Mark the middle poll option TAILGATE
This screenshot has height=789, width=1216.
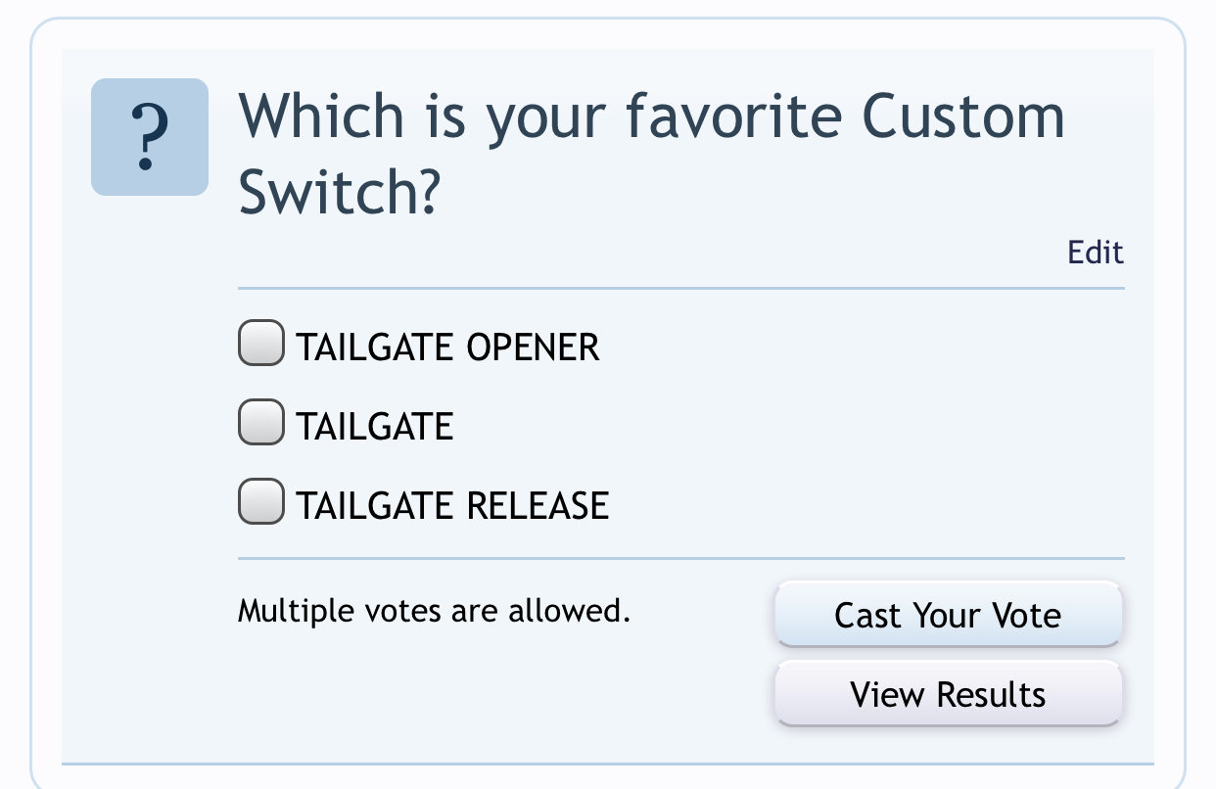[261, 423]
